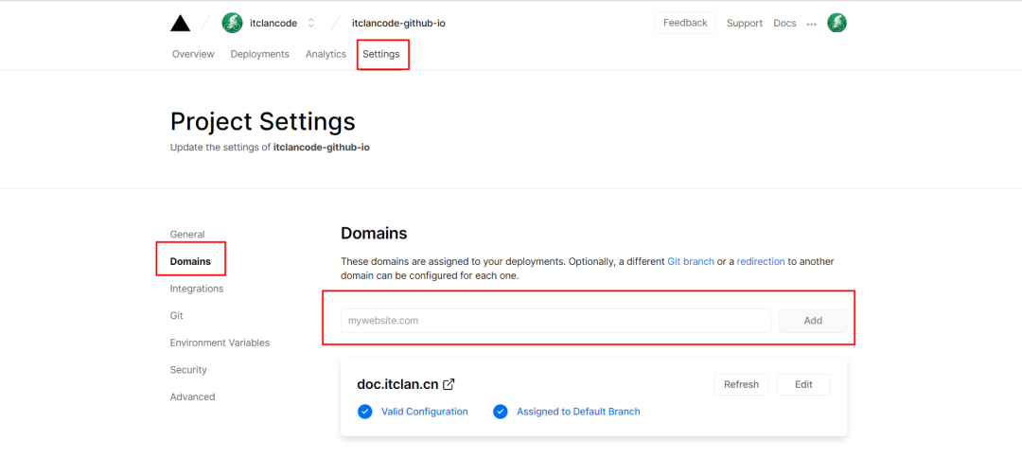1022x475 pixels.
Task: Switch to the Overview tab
Action: pos(193,54)
